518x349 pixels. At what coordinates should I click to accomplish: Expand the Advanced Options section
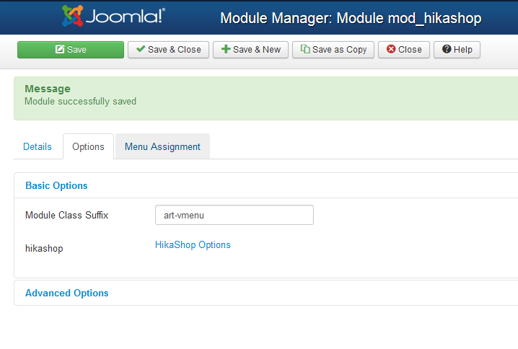tap(66, 293)
